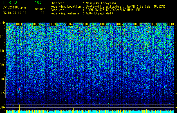Click the 1602 time marker
This screenshot has height=113, width=177.
(36, 24)
